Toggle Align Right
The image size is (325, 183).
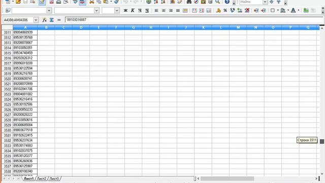pyautogui.click(x=171, y=10)
